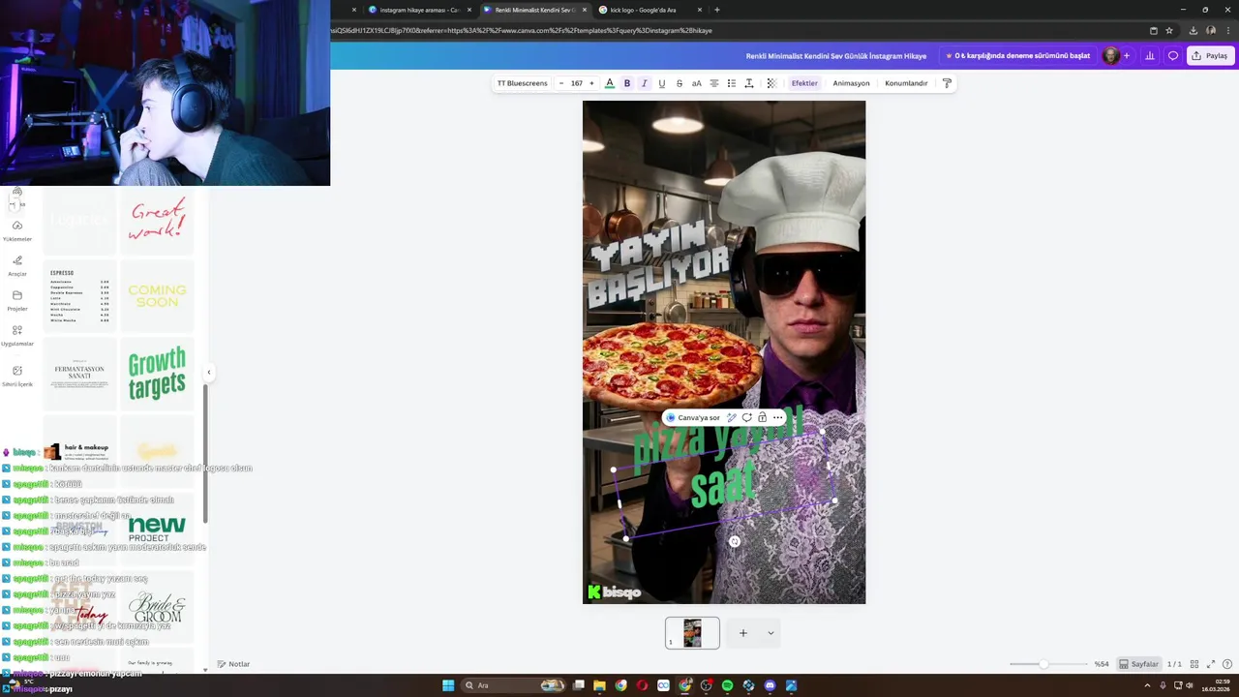Click the design title Renkli Minimalist Kendini Sev

pyautogui.click(x=836, y=56)
